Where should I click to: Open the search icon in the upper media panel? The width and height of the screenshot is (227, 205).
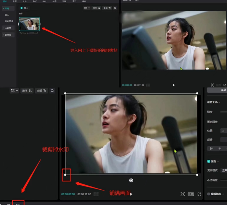[115, 8]
